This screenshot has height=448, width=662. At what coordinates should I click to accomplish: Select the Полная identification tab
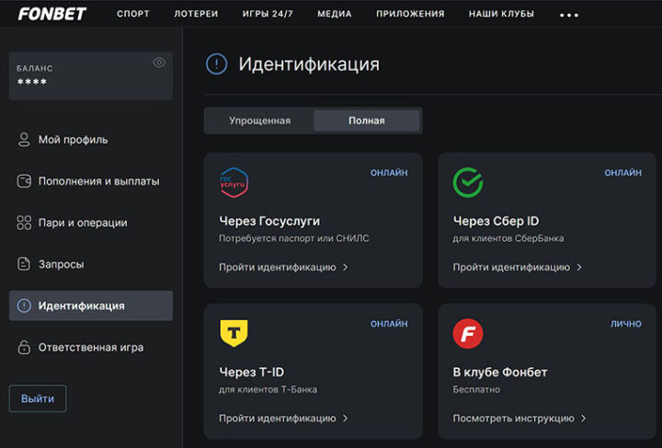[x=367, y=121]
